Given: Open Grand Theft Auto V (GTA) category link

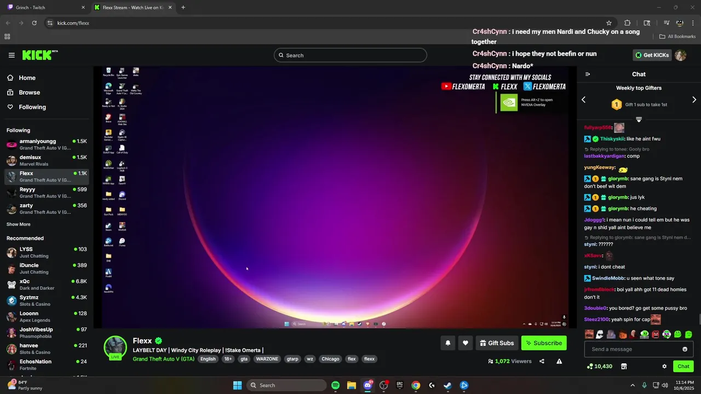Looking at the screenshot, I should [x=164, y=359].
